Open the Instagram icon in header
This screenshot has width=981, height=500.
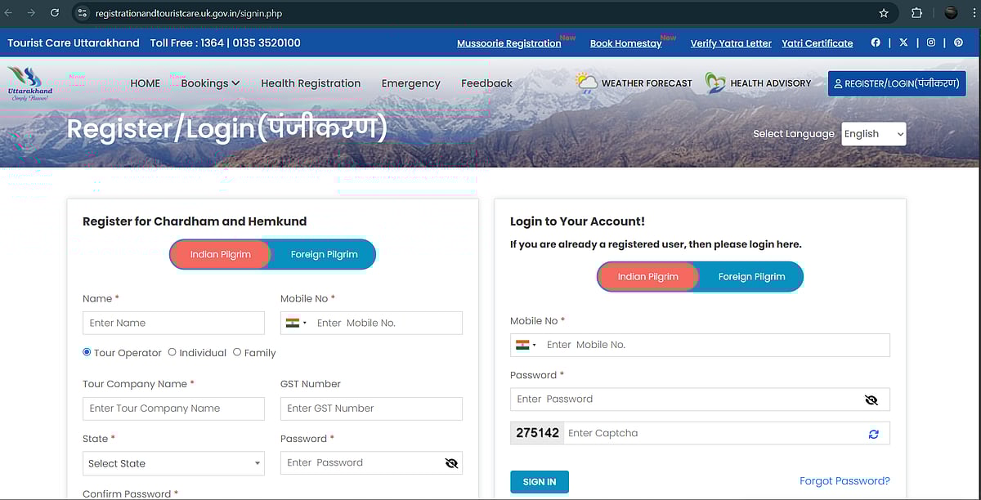(x=930, y=42)
